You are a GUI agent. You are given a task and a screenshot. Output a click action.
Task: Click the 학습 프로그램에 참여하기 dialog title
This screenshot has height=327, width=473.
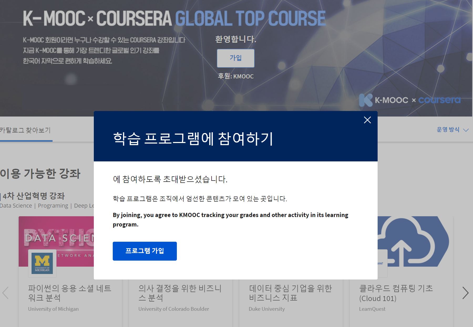click(193, 138)
